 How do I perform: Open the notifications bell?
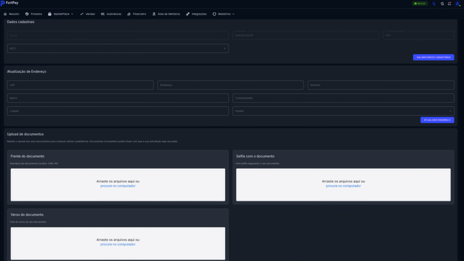point(449,4)
